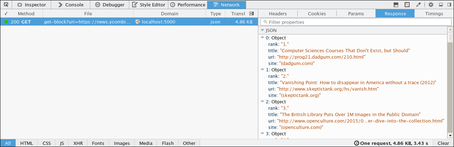Click the stopwatch icon in the request summary
Viewport: 454px width, 147px height.
[x=356, y=143]
